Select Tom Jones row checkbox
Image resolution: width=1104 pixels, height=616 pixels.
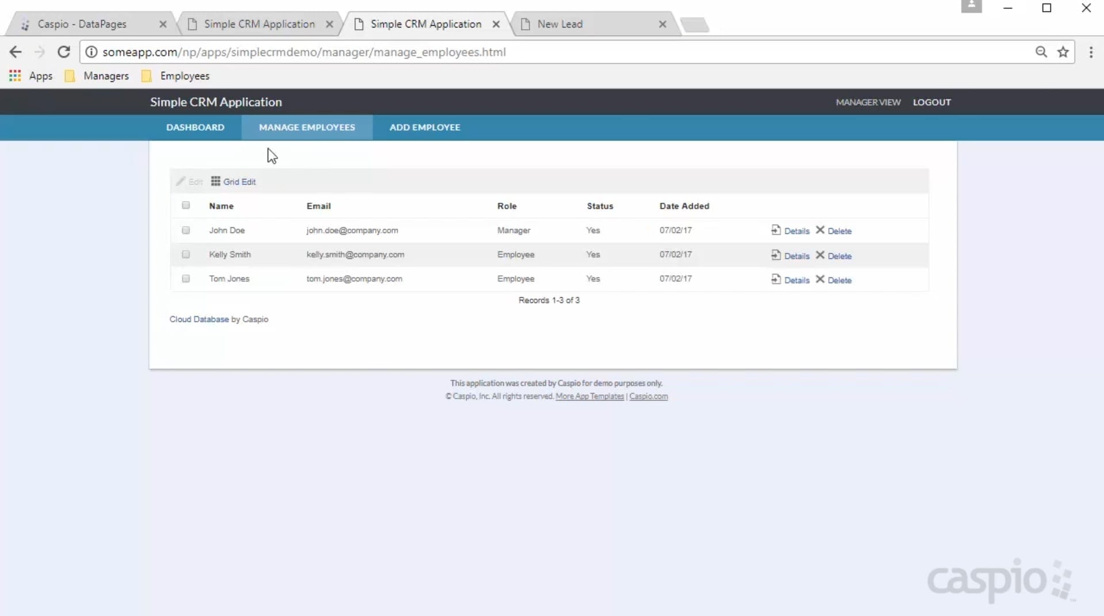coord(186,279)
